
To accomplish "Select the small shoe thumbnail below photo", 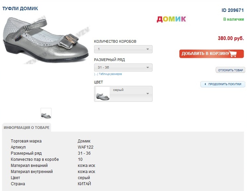I will click(46, 113).
